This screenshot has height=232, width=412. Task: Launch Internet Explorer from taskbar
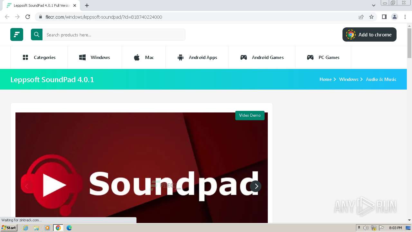point(26,228)
